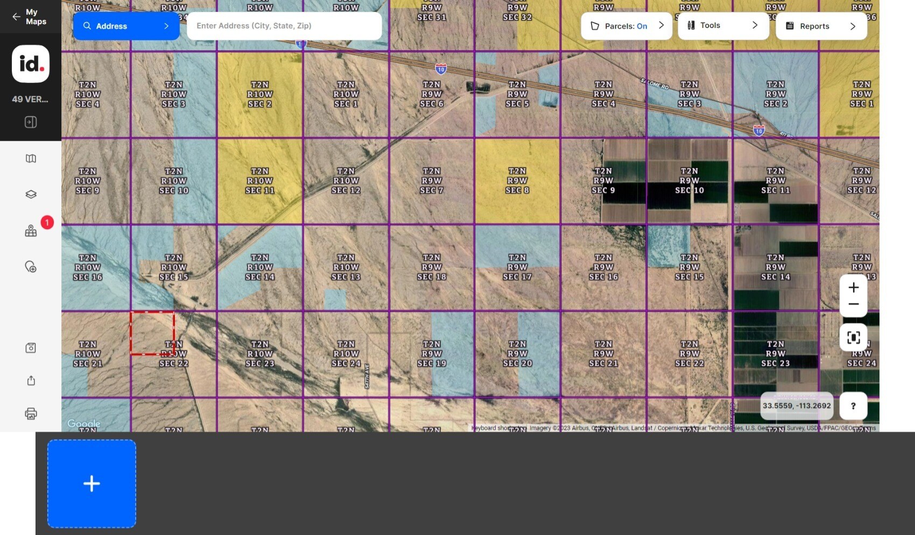Toggle Parcels: On button

[627, 26]
